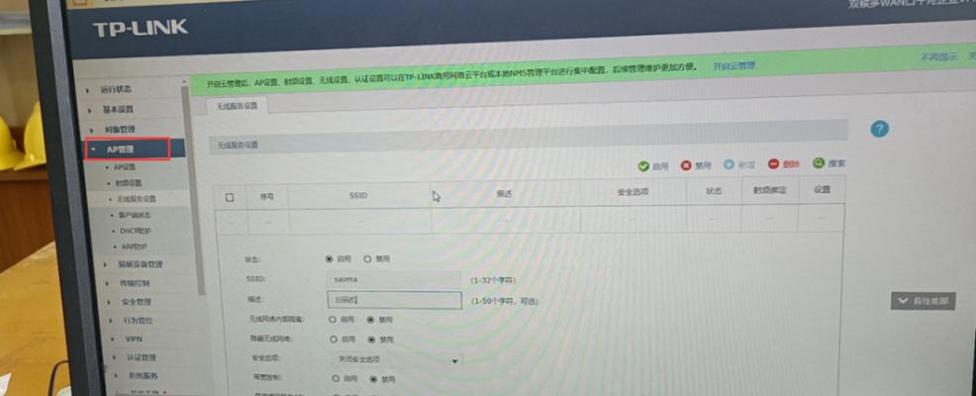This screenshot has width=976, height=396.
Task: Click the SSID input field containing saoma
Action: (394, 279)
